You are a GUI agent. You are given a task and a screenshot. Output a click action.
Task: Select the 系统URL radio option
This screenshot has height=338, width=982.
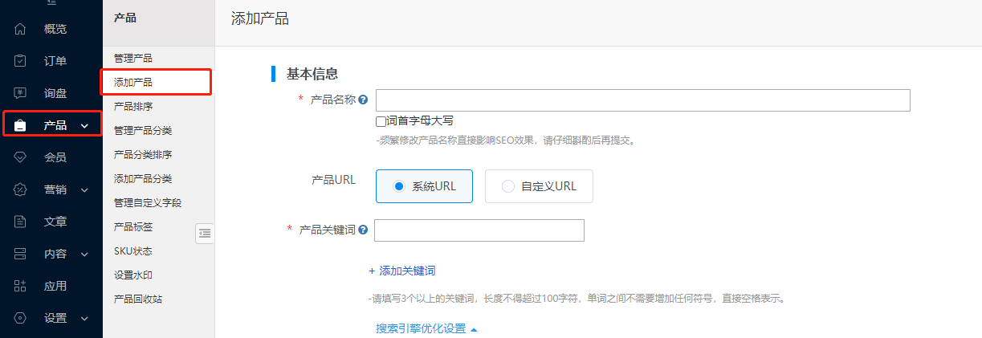point(397,186)
